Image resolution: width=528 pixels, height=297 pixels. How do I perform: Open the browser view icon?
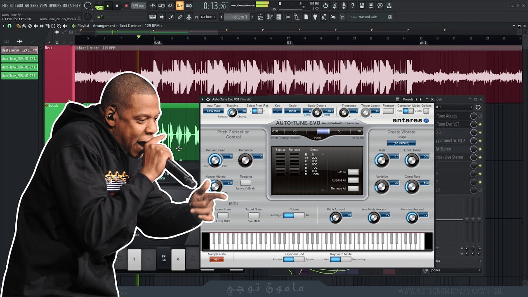click(x=297, y=17)
